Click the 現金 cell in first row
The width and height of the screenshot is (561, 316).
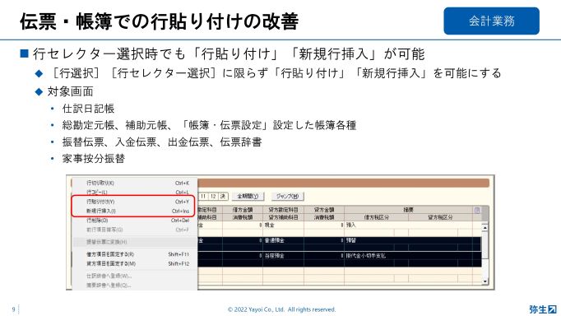(283, 225)
